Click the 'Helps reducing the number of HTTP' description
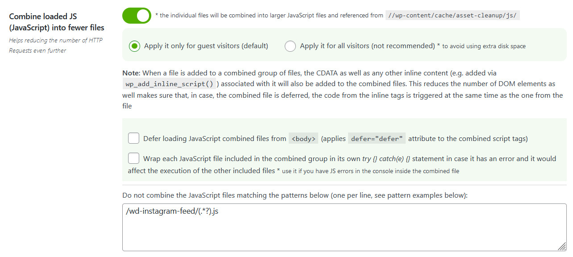The height and width of the screenshot is (257, 573). coord(55,41)
